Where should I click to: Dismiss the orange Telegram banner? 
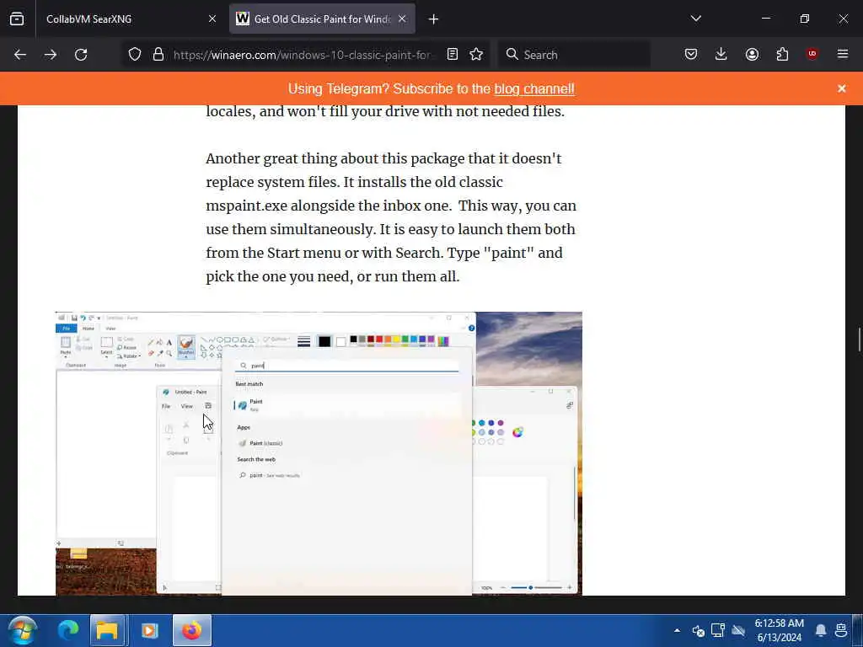(842, 88)
